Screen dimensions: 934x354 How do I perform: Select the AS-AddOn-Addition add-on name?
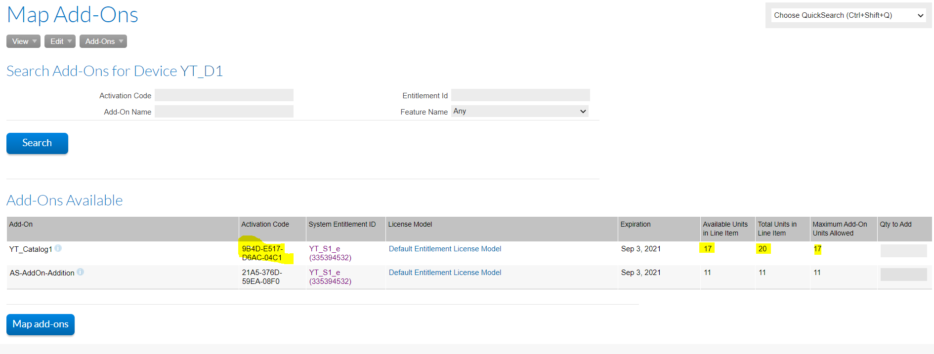[x=42, y=273]
